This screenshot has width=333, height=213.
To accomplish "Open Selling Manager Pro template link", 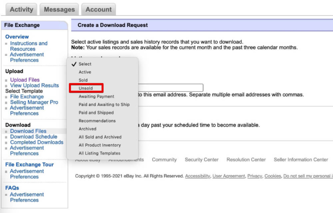I will pos(34,102).
